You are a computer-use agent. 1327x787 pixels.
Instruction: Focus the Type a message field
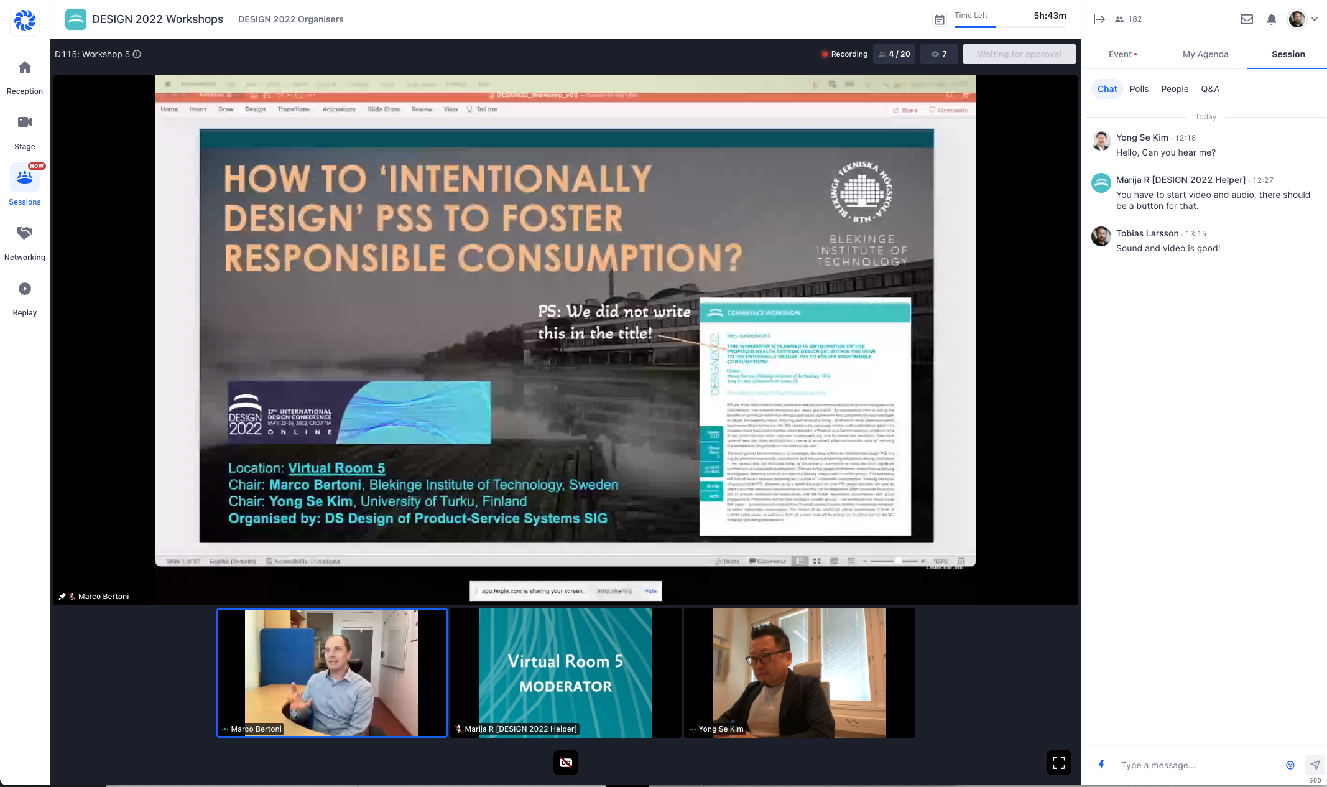1197,765
